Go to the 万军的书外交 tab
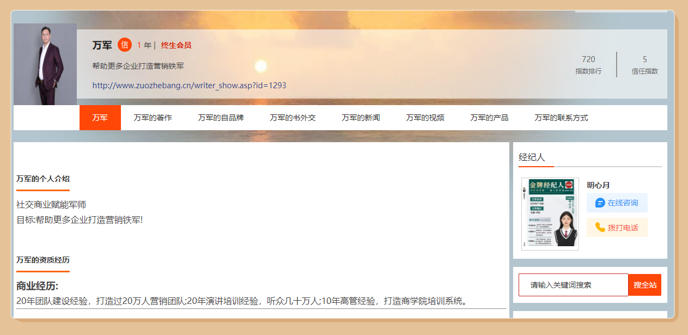The width and height of the screenshot is (688, 335). coord(293,118)
